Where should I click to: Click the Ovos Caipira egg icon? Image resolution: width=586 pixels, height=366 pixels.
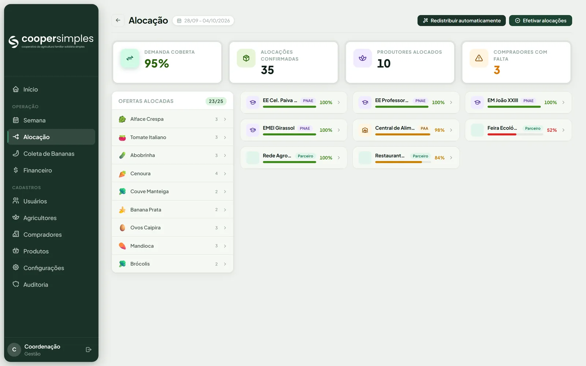pyautogui.click(x=122, y=228)
